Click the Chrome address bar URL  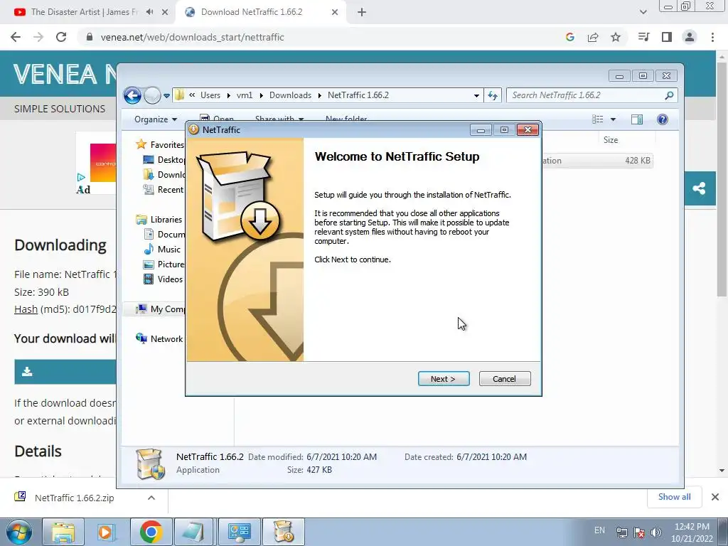[192, 37]
